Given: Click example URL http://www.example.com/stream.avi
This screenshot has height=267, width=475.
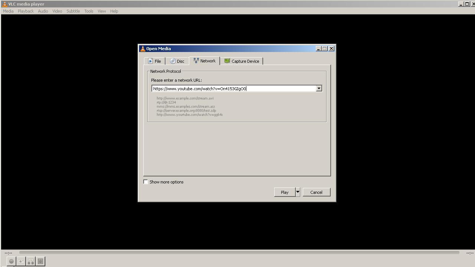Looking at the screenshot, I should coord(185,98).
